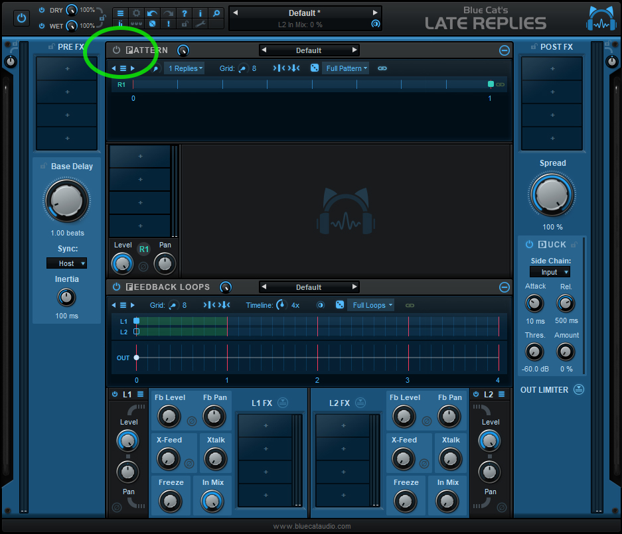Open the main 'Default *' preset name
Viewport: 622px width, 534px height.
point(304,13)
